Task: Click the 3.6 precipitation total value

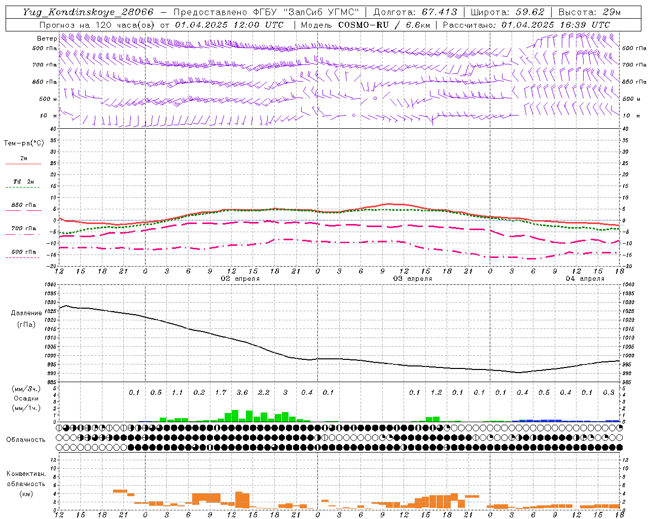Action: pos(242,392)
